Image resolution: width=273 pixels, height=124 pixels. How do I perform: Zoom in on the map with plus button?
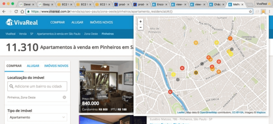140,22
